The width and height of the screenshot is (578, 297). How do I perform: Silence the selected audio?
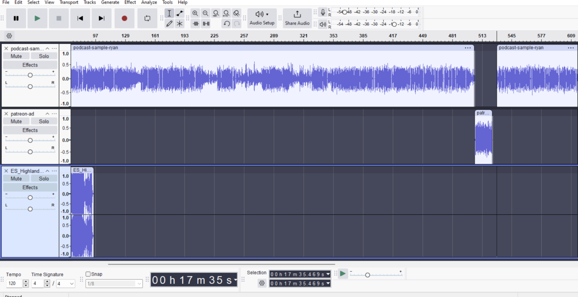click(206, 23)
